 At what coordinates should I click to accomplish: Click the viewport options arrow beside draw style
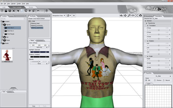click(x=74, y=16)
